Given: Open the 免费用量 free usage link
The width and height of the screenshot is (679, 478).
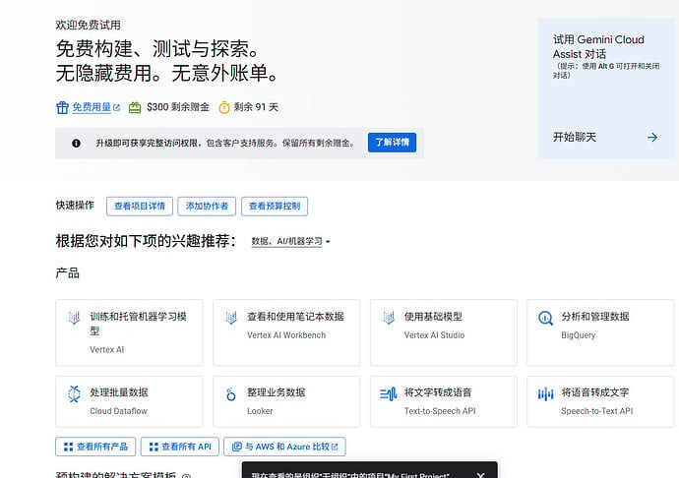Looking at the screenshot, I should 92,107.
